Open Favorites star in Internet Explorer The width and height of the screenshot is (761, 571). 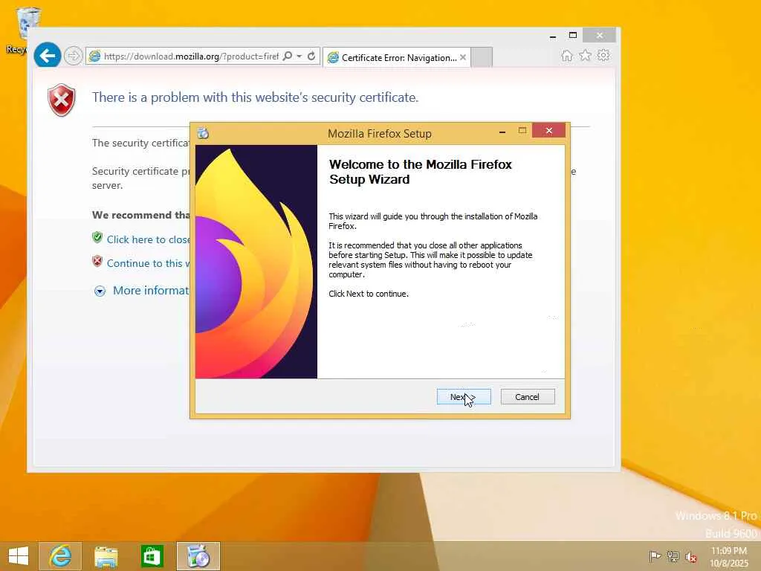[586, 55]
